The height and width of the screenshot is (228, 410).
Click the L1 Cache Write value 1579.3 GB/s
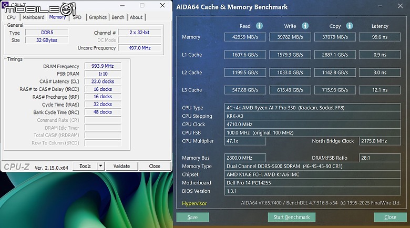click(x=290, y=55)
